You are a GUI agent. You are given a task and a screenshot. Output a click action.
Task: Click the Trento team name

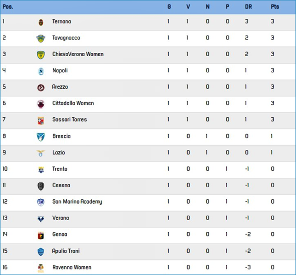60,169
